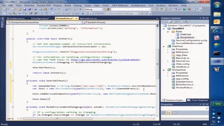Screen dimensions: 224x126
Task: Click the command prompt taskbar icon
Action: 217,54
